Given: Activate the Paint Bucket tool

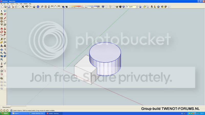Looking at the screenshot, I should click(2, 14).
